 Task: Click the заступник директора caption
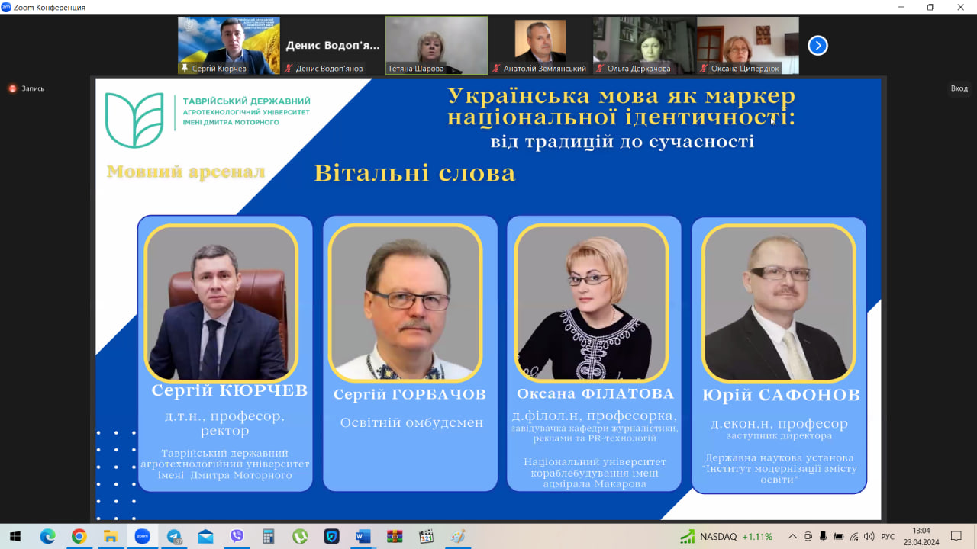[x=779, y=436]
